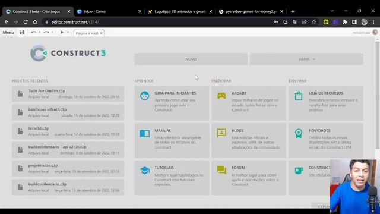Open recent project Tudo Por Dindim.c3p
Image resolution: width=380 pixels, height=214 pixels.
pyautogui.click(x=68, y=94)
